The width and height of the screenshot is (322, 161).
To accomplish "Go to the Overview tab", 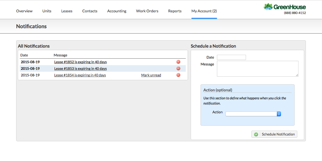I will click(24, 11).
